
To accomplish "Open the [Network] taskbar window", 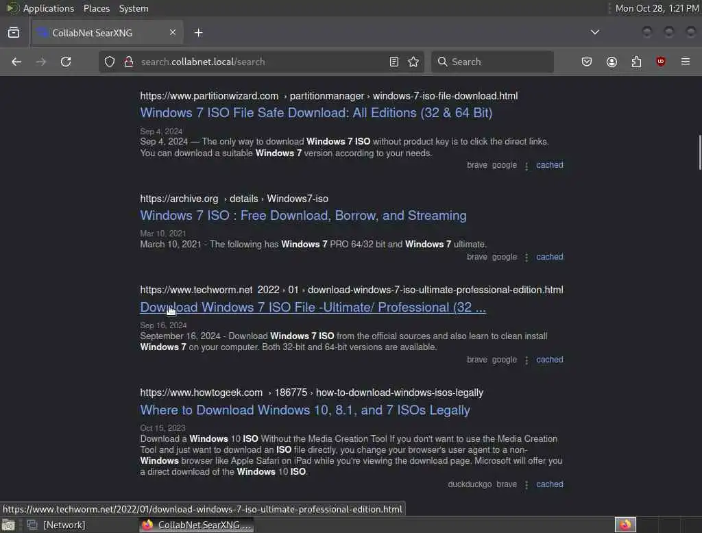I will tap(58, 525).
